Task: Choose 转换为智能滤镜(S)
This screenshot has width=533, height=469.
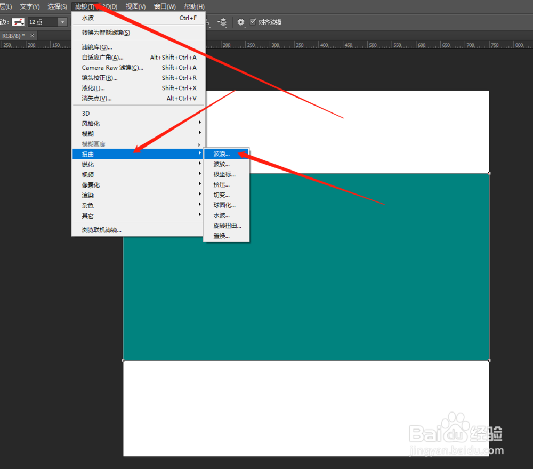Action: 139,33
